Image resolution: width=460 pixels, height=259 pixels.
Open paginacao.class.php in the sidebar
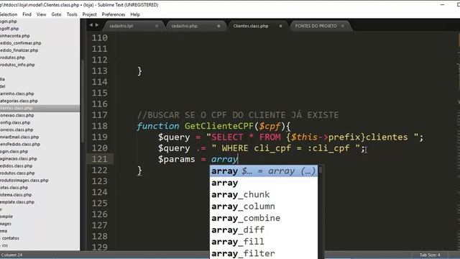tap(19, 158)
